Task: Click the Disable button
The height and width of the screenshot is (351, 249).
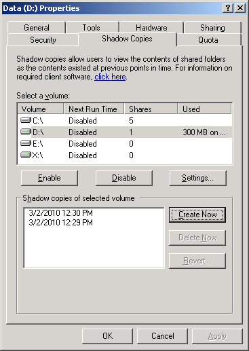Action: tap(124, 178)
